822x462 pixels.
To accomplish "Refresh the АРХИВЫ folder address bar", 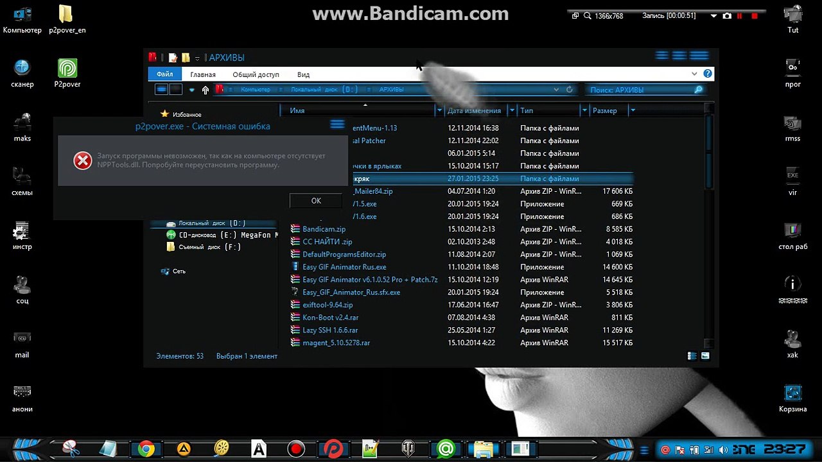I will click(x=569, y=90).
